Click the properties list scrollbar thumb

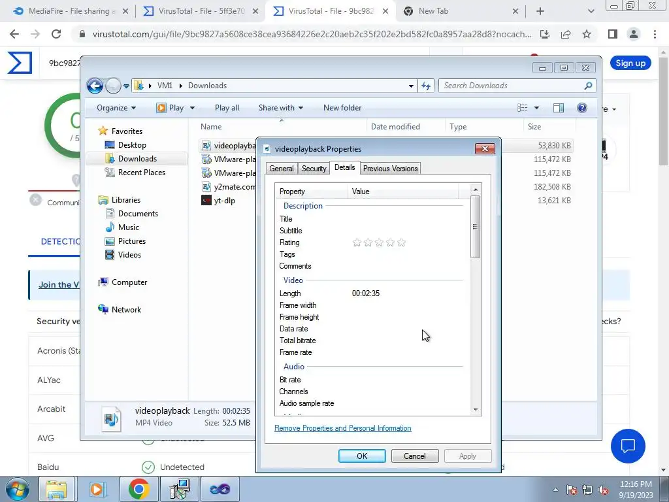click(x=476, y=227)
